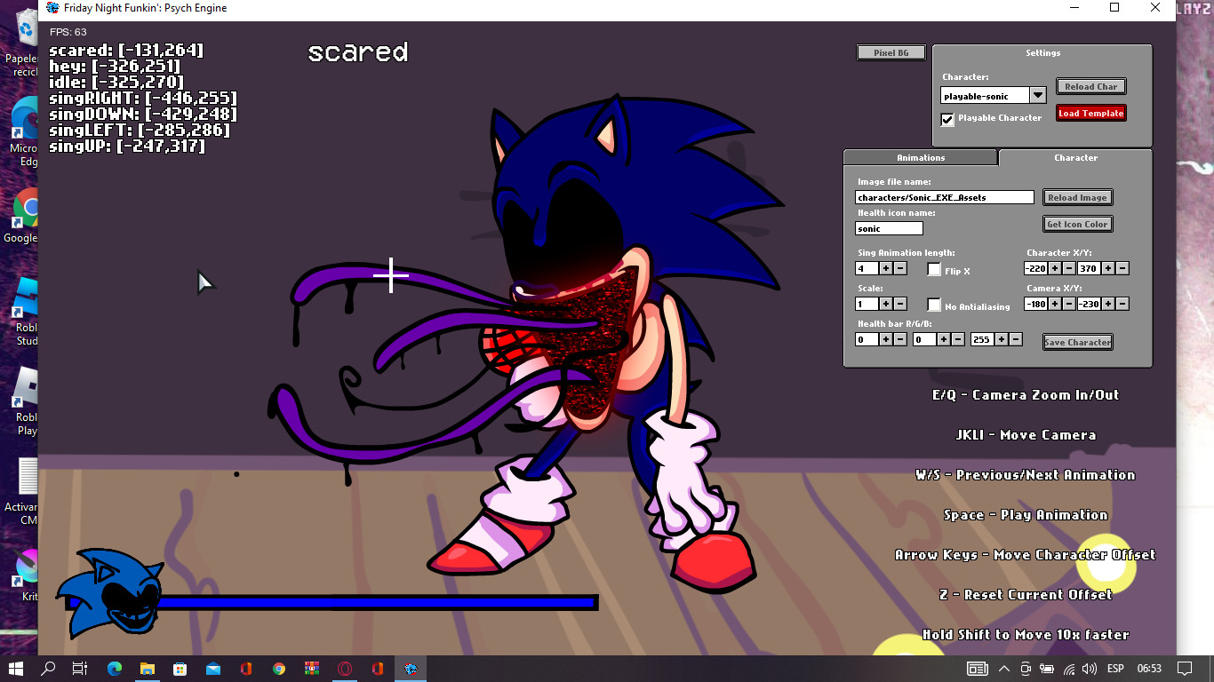This screenshot has width=1214, height=682.
Task: Open the Mail app taskbar icon
Action: tap(212, 669)
